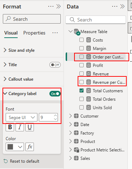Click the Product Metric Selecti... table icon
The width and height of the screenshot is (132, 169).
[77, 150]
